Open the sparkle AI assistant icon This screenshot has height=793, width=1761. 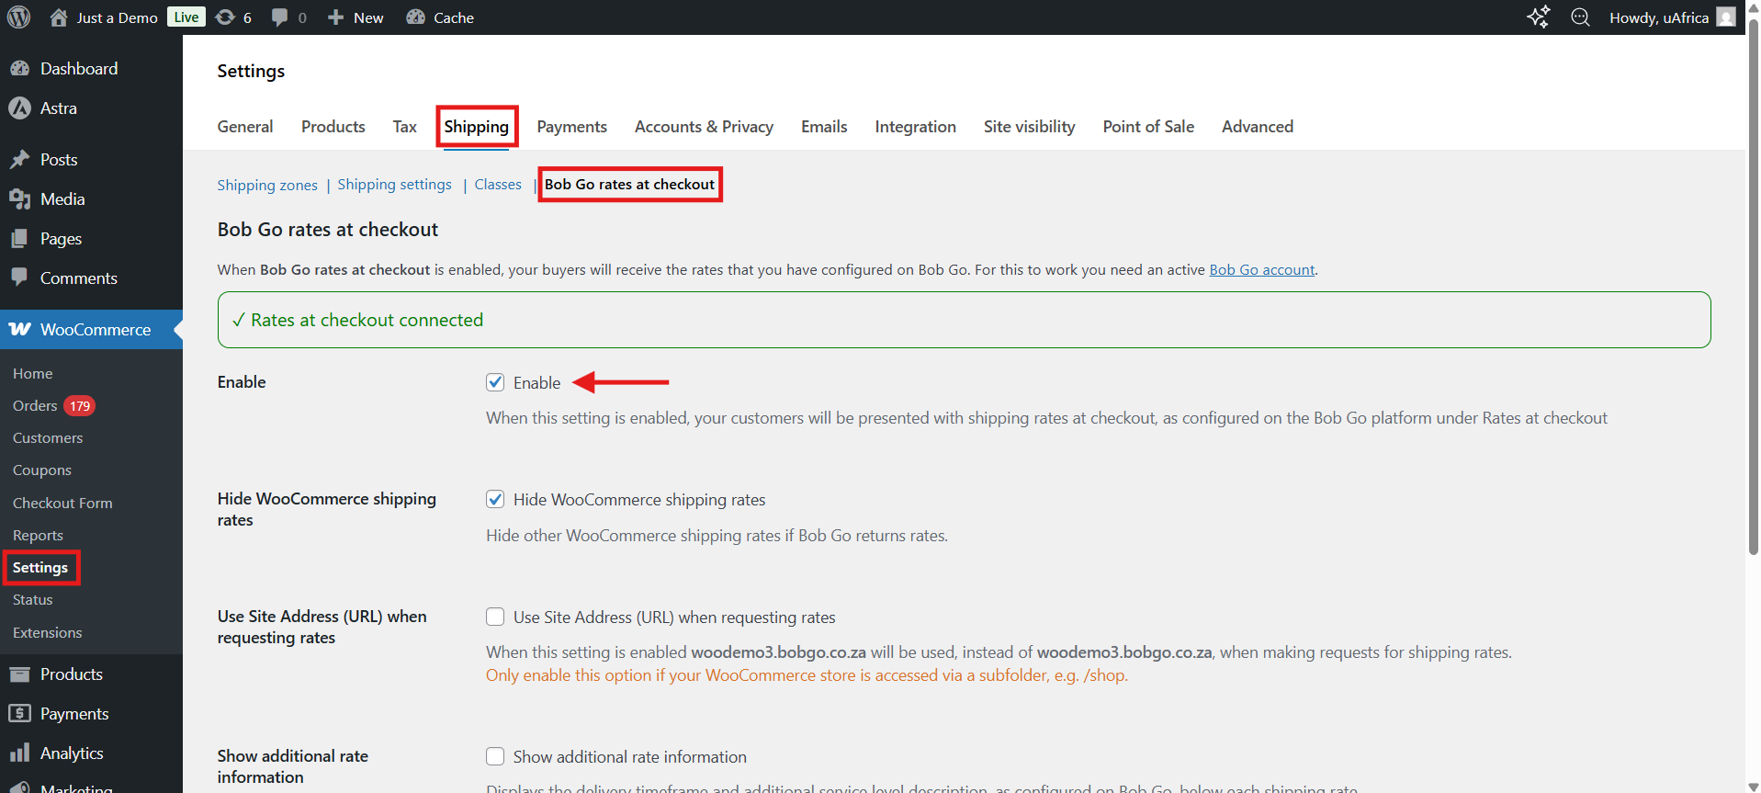(1538, 17)
